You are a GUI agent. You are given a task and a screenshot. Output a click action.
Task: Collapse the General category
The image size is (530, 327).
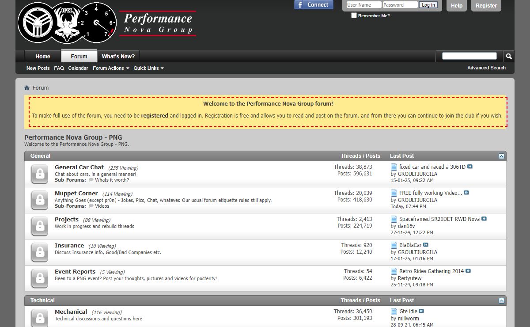[501, 156]
